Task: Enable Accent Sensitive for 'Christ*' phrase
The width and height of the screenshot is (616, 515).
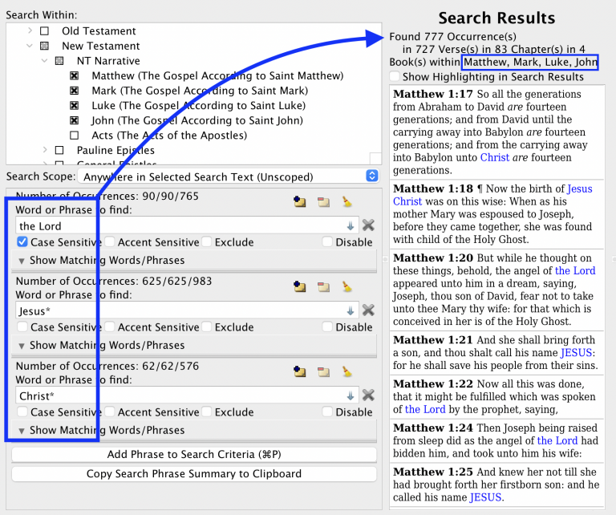Action: click(110, 412)
